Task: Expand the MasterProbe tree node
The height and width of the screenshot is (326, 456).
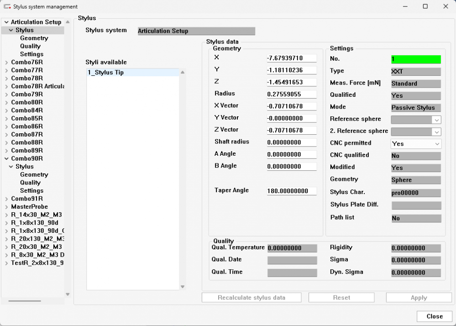Action: coord(6,207)
